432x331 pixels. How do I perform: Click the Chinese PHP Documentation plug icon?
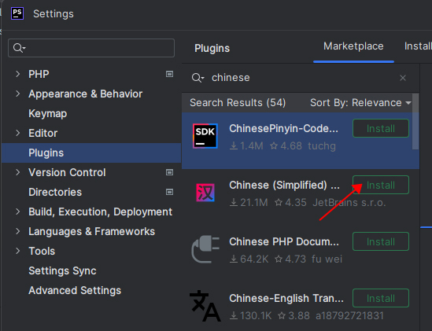click(205, 249)
